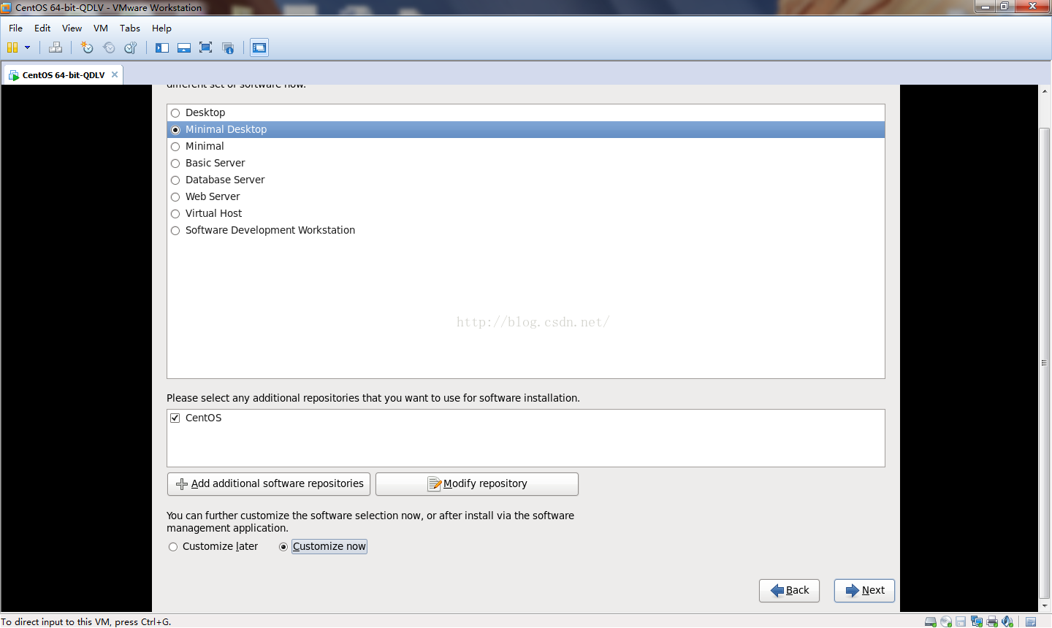Screen dimensions: 1052x628
Task: Click the Modify repository button
Action: click(477, 484)
